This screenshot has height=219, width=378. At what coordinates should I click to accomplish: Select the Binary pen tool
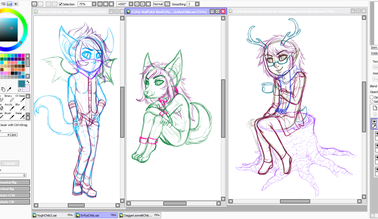click(9, 98)
